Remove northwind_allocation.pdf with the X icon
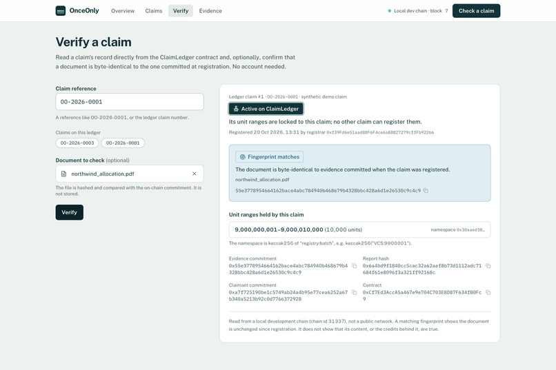 pyautogui.click(x=195, y=174)
